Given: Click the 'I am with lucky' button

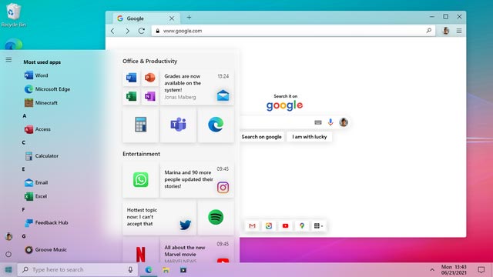Looking at the screenshot, I should tap(310, 137).
